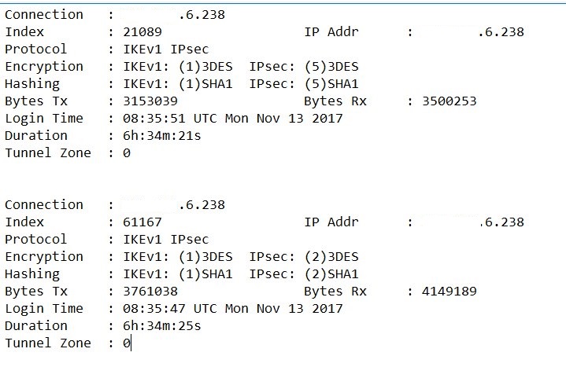
Task: Click login time 08:35:51 UTC text
Action: [170, 118]
